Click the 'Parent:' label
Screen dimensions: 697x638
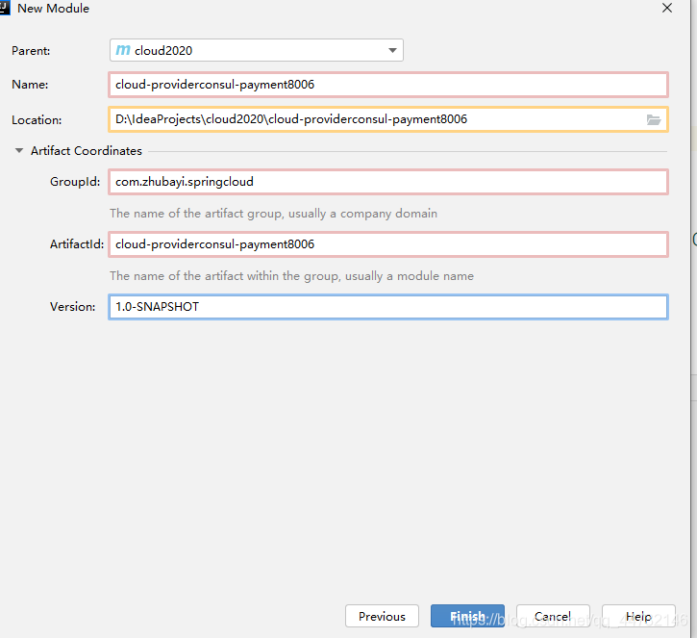pyautogui.click(x=31, y=51)
